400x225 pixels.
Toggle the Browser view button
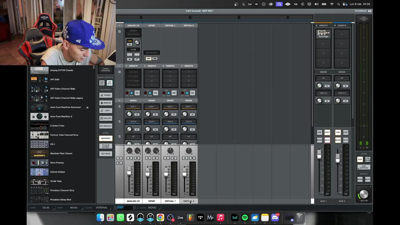tap(106, 138)
